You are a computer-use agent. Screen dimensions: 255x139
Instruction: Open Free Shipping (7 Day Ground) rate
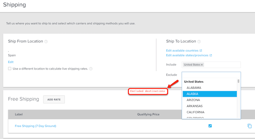coord(35,126)
